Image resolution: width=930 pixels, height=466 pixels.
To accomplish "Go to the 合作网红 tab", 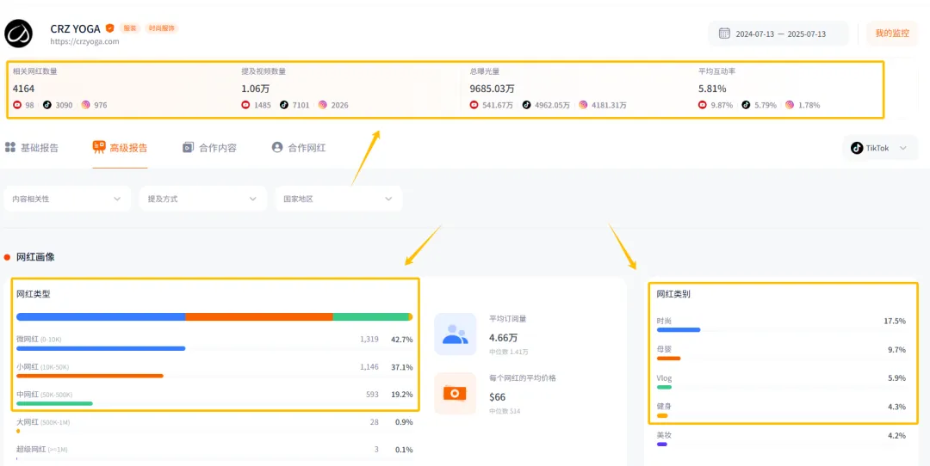I will click(x=299, y=148).
